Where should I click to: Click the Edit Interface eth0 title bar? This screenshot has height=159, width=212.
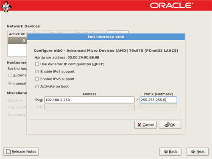point(106,37)
